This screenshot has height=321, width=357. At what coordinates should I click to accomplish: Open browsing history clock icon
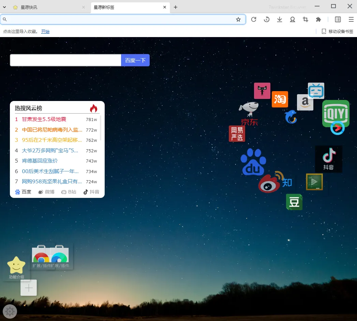(267, 19)
